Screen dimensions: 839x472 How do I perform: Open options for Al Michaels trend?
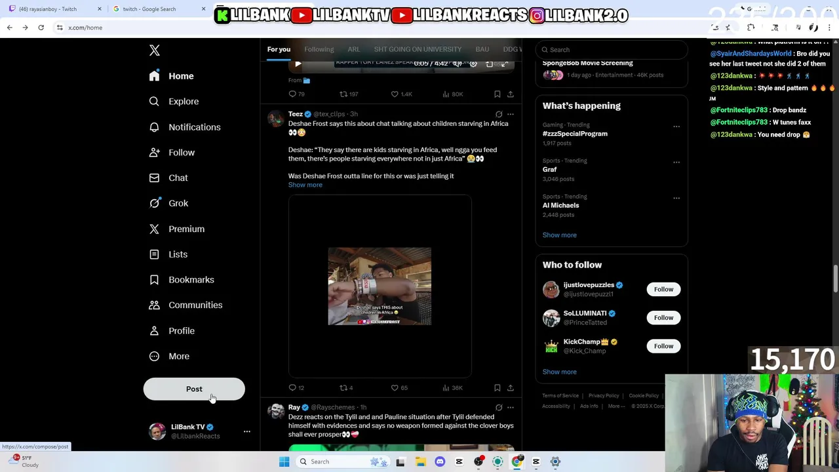pyautogui.click(x=676, y=198)
